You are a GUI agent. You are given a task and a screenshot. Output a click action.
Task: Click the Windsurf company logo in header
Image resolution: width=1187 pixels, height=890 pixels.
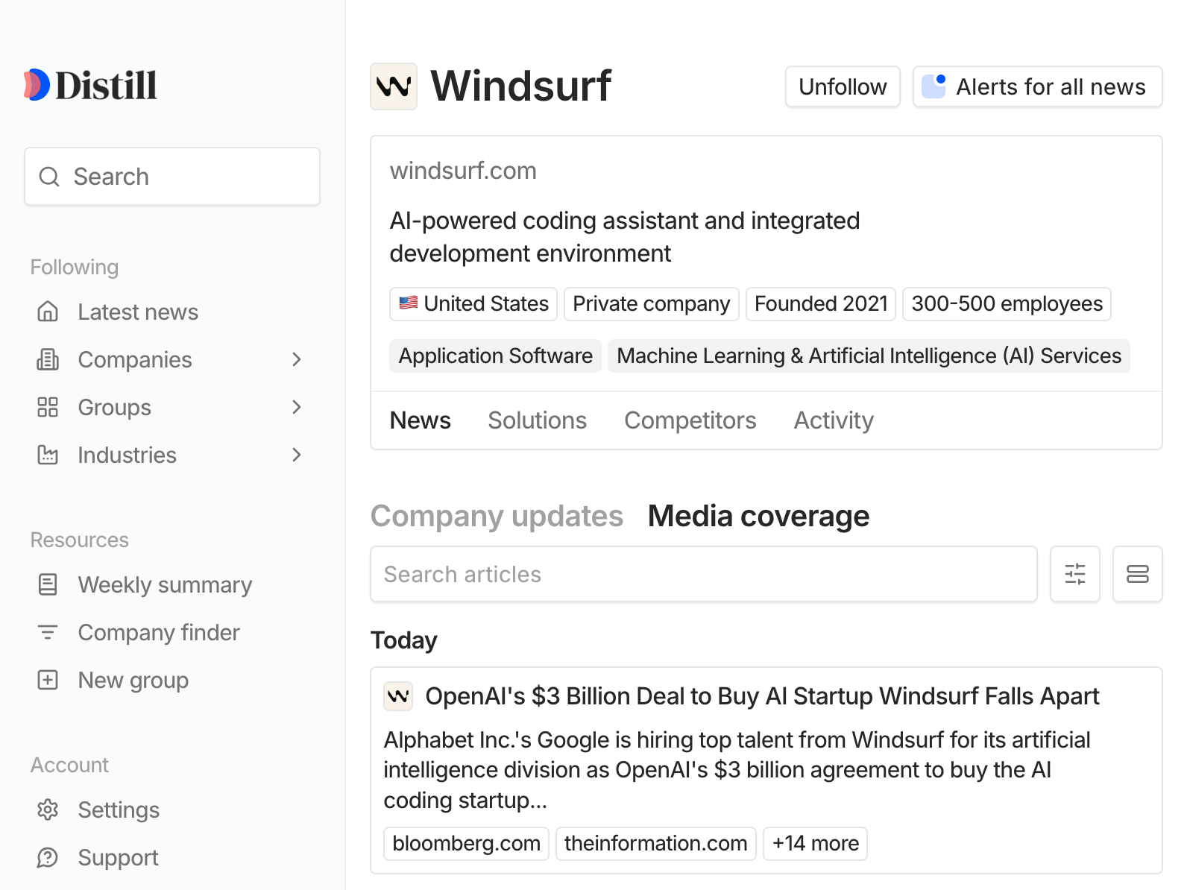point(394,86)
